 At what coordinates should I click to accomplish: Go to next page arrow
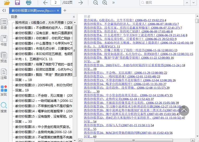pos(81,3)
